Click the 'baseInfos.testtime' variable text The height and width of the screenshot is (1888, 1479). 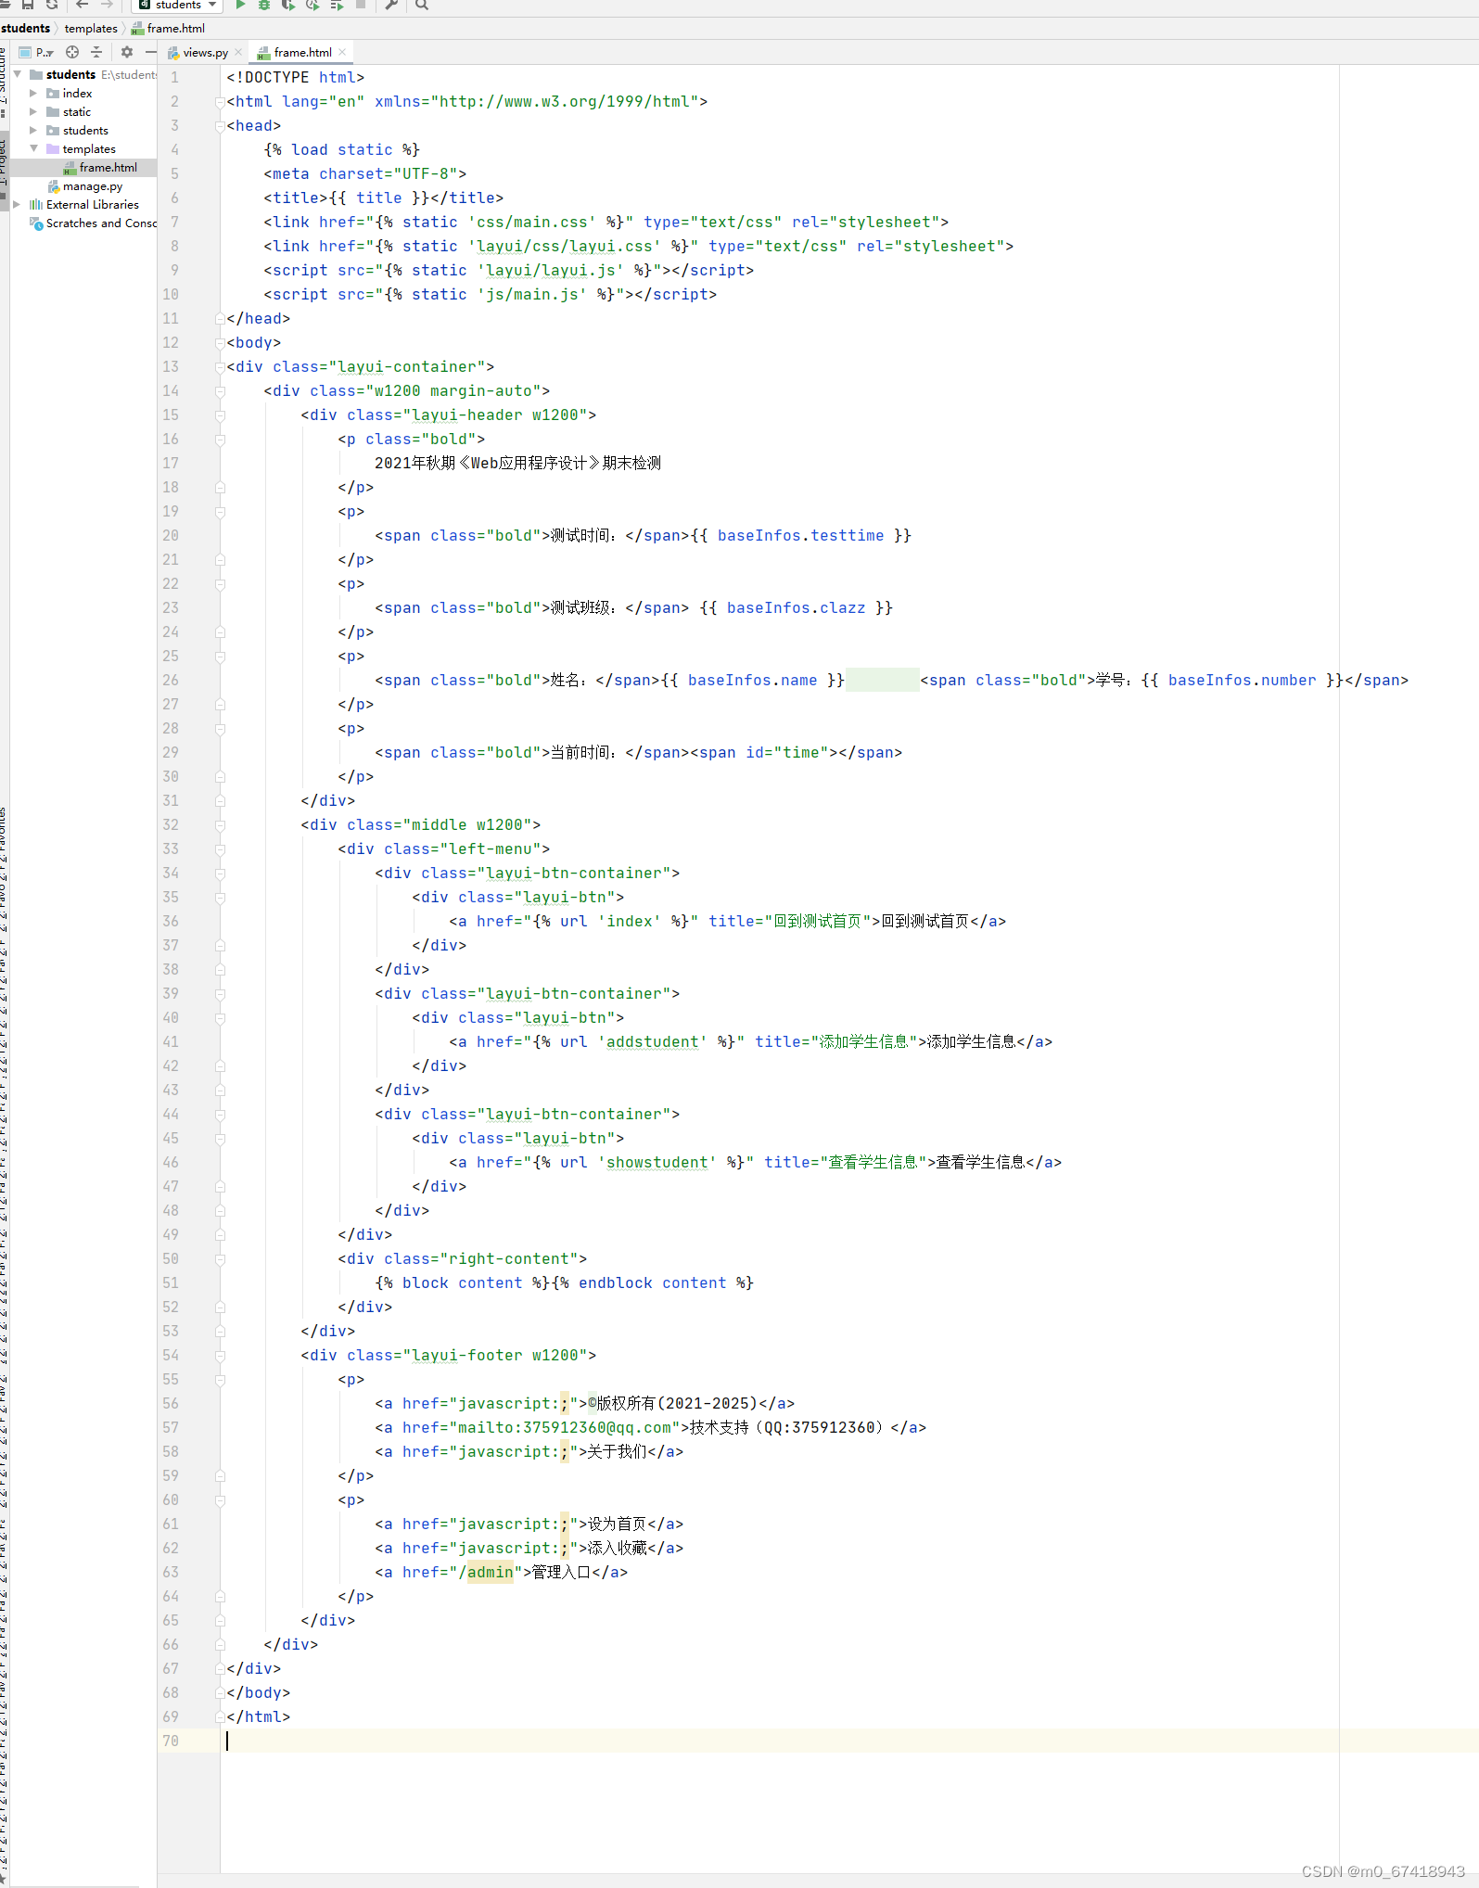[800, 536]
